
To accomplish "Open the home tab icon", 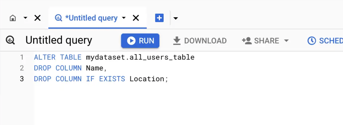I will pos(13,18).
